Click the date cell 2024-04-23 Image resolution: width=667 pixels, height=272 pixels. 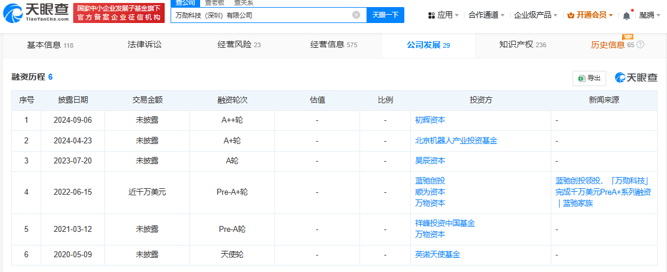coord(73,140)
